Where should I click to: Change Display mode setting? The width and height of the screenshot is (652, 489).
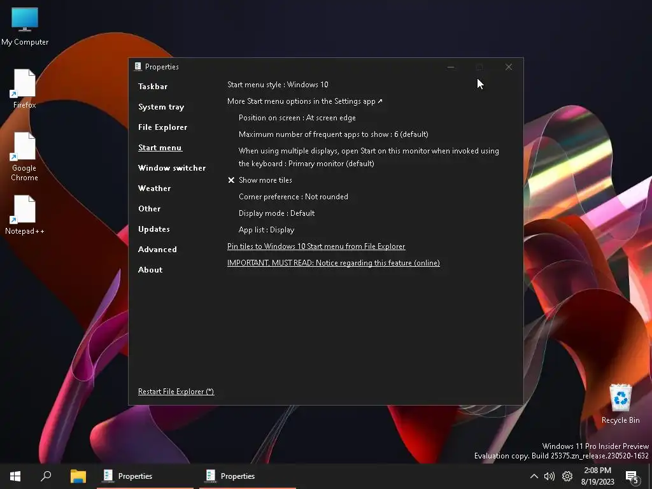point(276,213)
